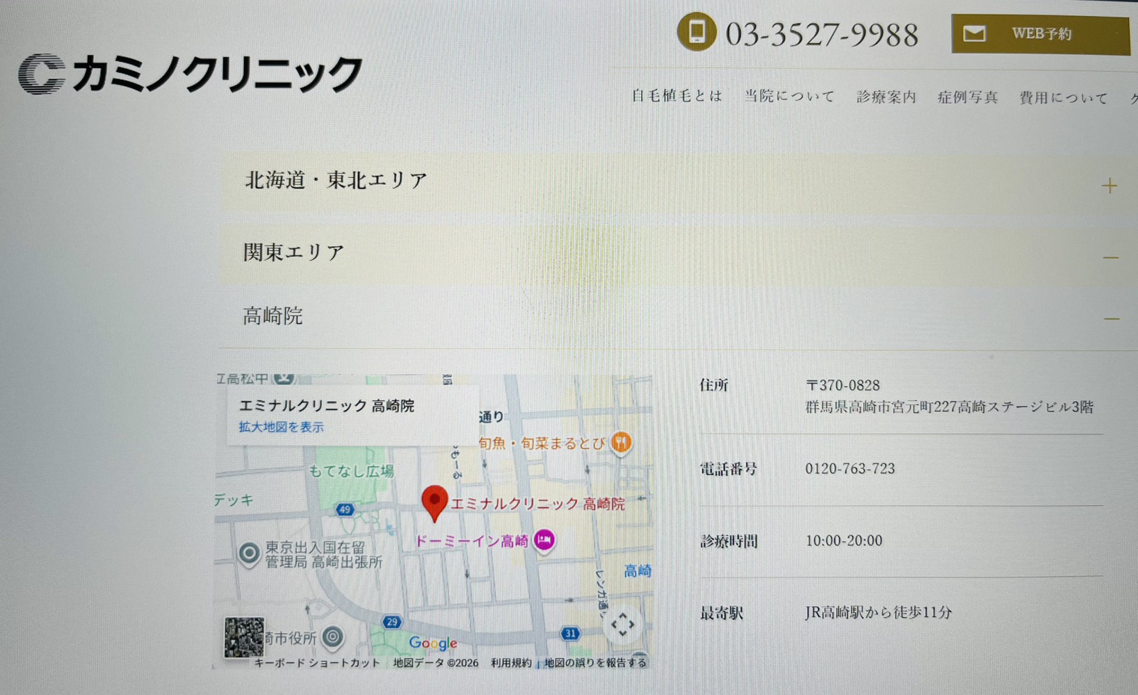The width and height of the screenshot is (1138, 695).
Task: Open the 費用について menu item
Action: click(1063, 98)
